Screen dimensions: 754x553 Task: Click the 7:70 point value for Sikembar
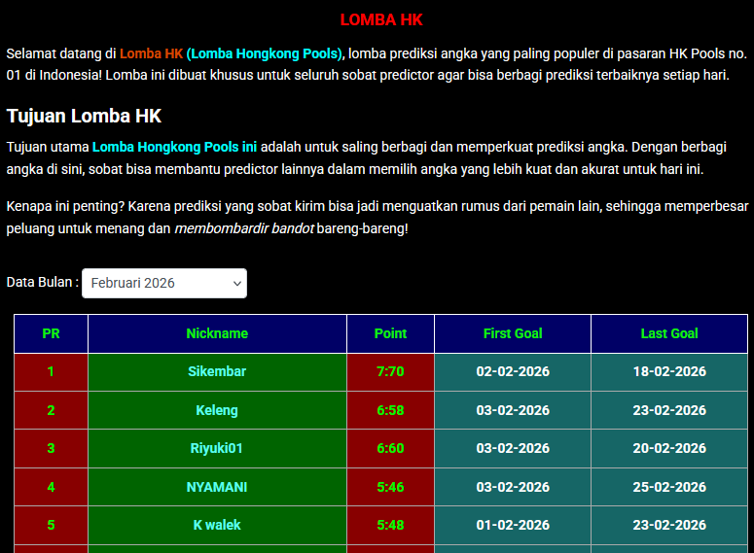[x=390, y=371]
